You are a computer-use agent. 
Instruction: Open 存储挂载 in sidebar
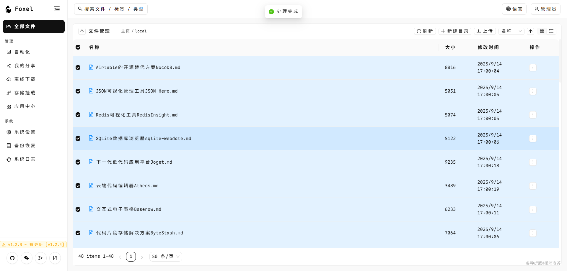point(34,93)
